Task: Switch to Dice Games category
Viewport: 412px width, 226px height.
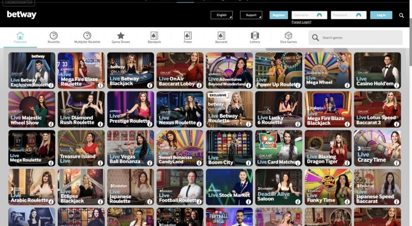Action: tap(288, 37)
